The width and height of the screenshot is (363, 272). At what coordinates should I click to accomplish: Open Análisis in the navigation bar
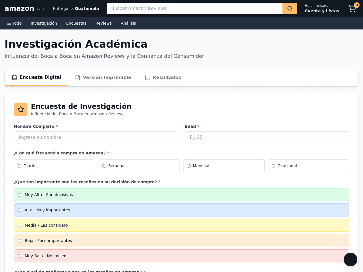click(128, 23)
